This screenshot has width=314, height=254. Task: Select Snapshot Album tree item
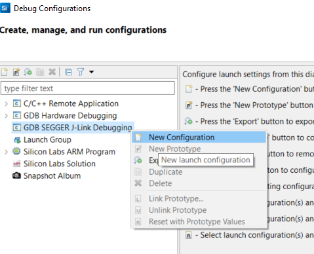pos(52,175)
